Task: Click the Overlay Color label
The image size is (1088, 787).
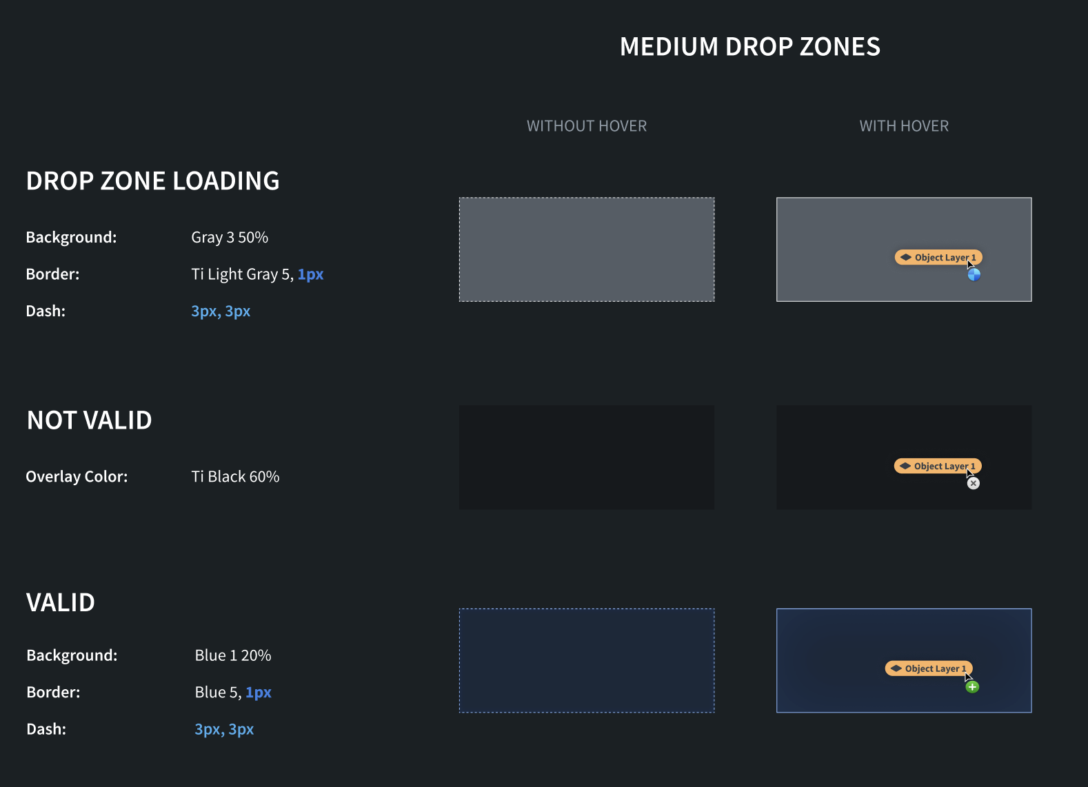Action: (77, 477)
